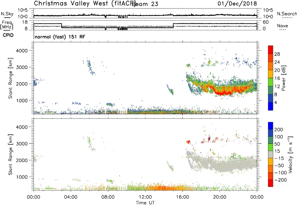
Task: Select red bottom segment of Velocity colorbar
Action: [271, 183]
